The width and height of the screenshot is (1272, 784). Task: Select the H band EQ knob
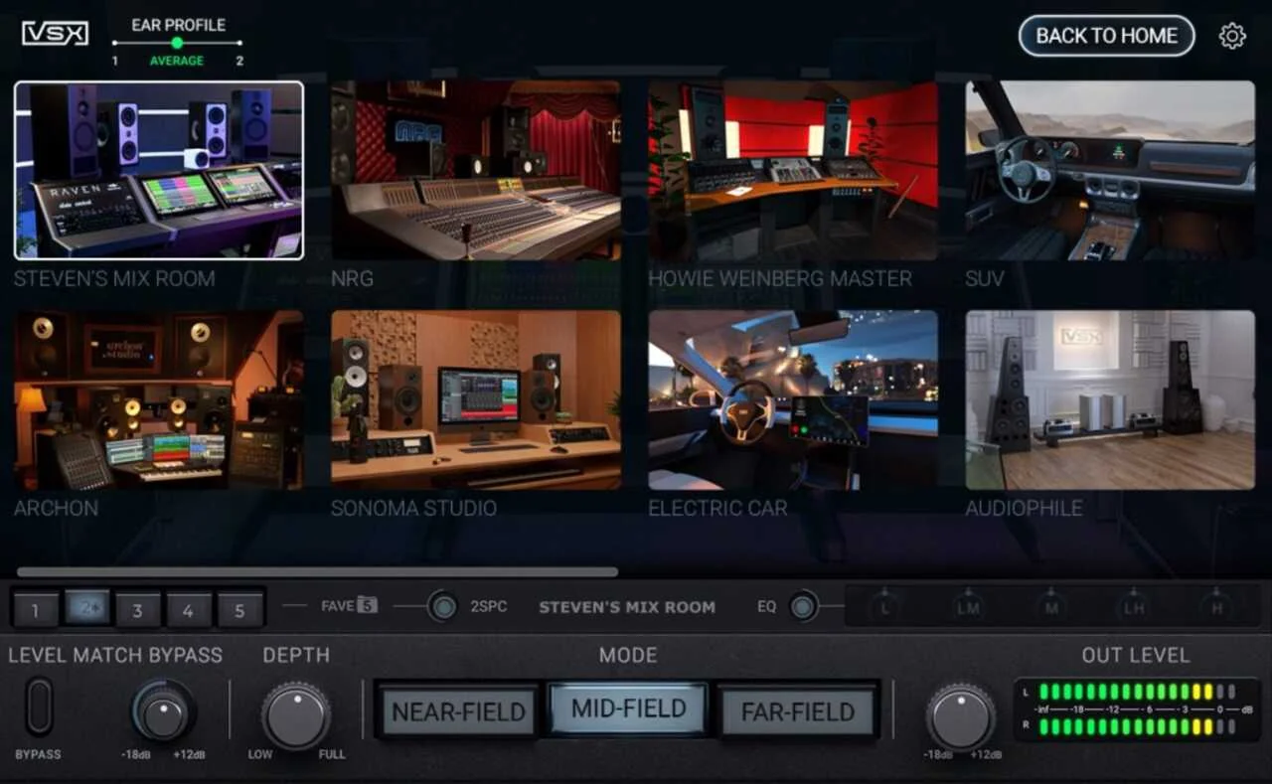(x=1215, y=606)
